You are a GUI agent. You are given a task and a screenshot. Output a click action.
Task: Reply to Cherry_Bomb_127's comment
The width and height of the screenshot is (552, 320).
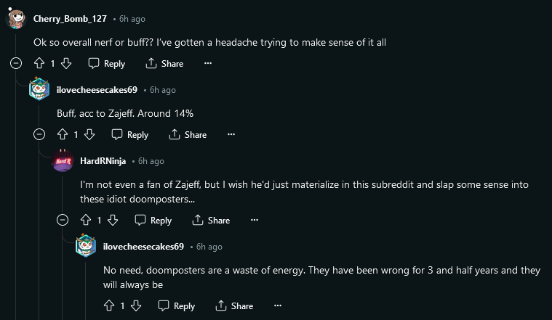click(106, 64)
